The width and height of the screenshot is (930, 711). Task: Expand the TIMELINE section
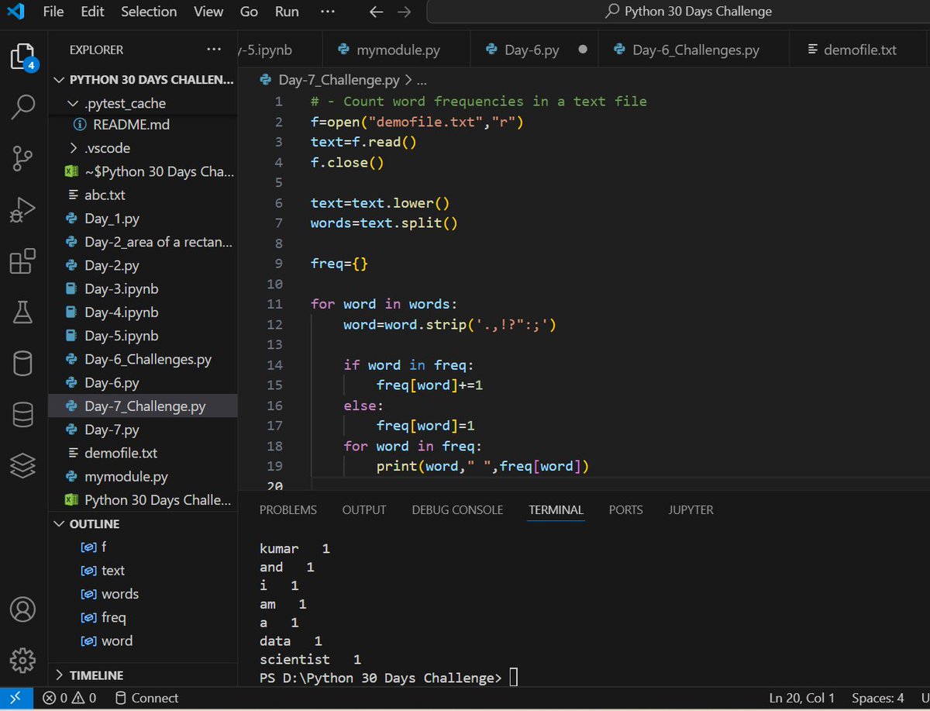tap(143, 675)
